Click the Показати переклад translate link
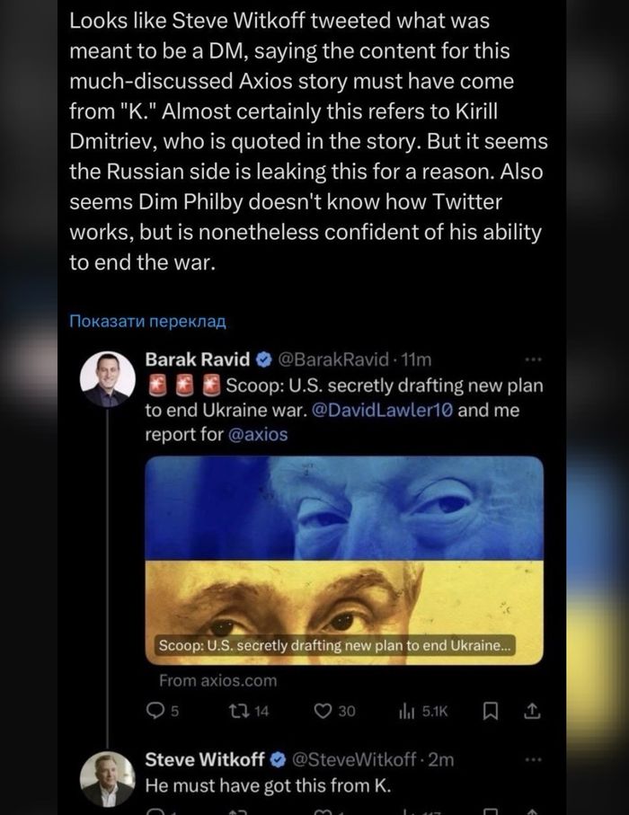Viewport: 629px width, 815px height. [146, 321]
